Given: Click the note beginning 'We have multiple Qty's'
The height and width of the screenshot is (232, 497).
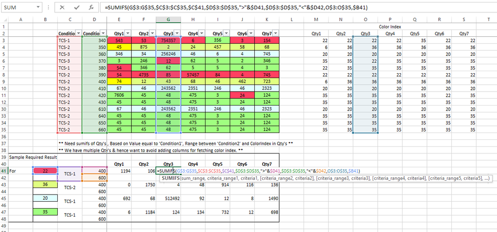Looking at the screenshot, I should pyautogui.click(x=151, y=150).
